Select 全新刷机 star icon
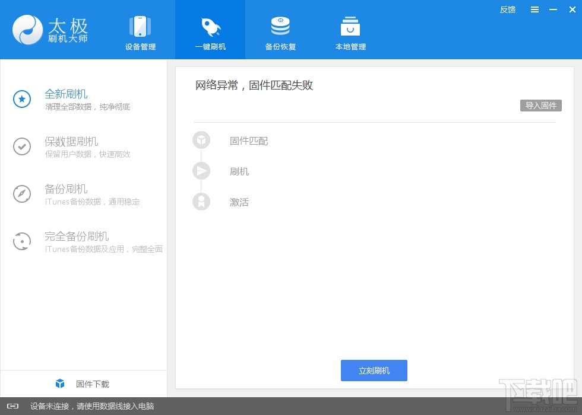The height and width of the screenshot is (415, 582). (x=22, y=99)
